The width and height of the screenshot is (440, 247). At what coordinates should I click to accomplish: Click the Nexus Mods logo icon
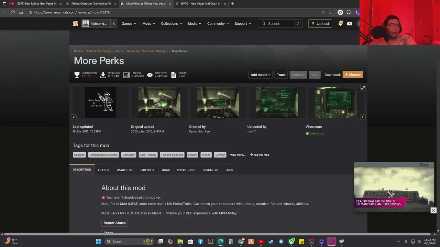point(75,24)
